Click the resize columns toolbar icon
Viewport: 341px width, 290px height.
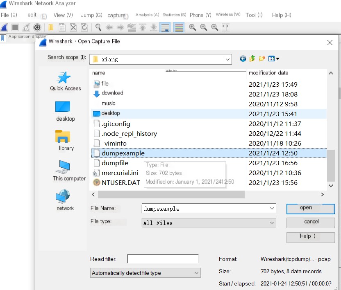pyautogui.click(x=226, y=27)
